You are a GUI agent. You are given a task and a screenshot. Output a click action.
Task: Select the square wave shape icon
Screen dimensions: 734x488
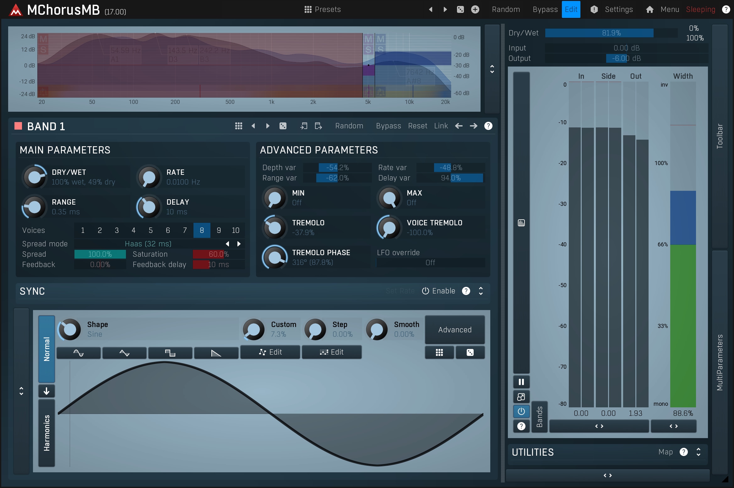(x=170, y=353)
